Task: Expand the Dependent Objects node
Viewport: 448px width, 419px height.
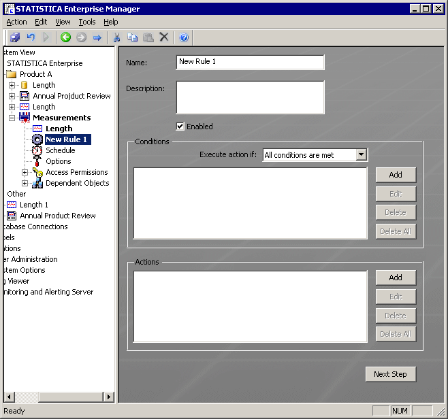Action: 25,183
